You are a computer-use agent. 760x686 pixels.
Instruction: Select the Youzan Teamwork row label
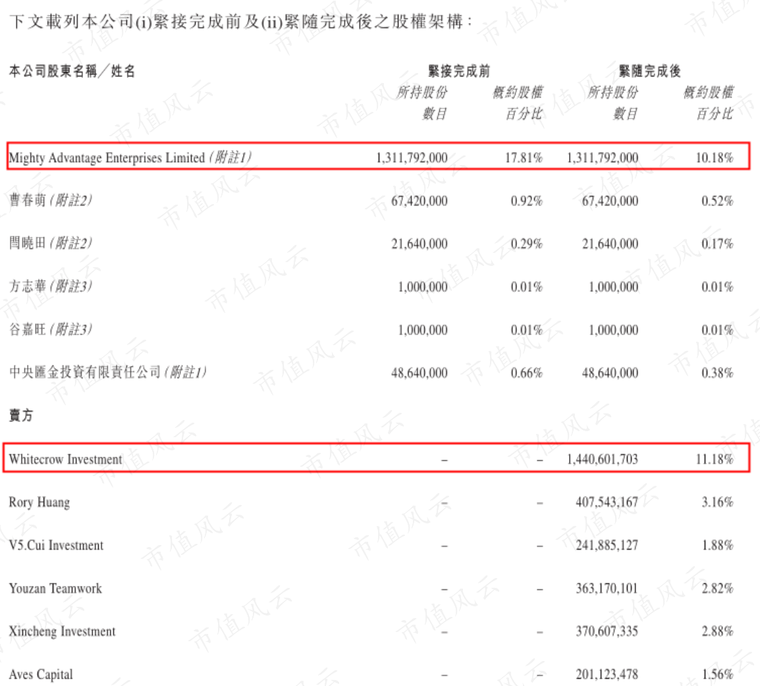[x=55, y=588]
